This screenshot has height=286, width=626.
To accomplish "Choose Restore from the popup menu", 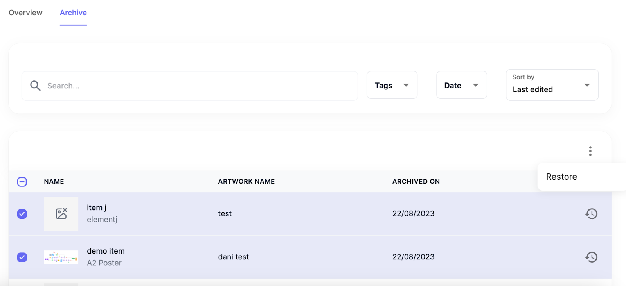I will click(x=561, y=177).
